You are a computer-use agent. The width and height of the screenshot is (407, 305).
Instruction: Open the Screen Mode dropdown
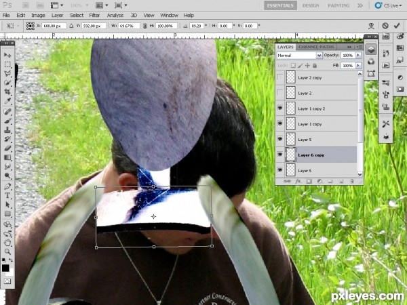point(121,5)
